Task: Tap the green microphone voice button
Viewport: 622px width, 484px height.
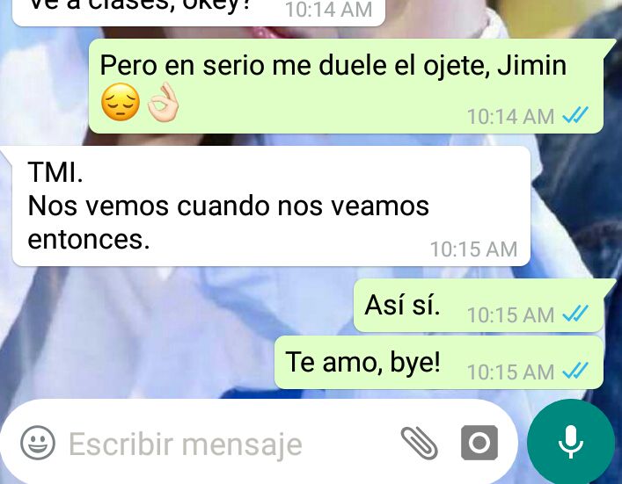Action: (570, 442)
